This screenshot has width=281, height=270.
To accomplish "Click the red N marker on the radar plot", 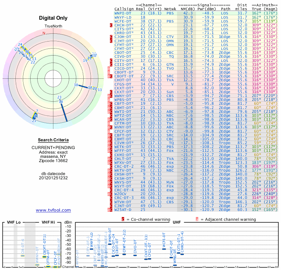I will pyautogui.click(x=44, y=33).
